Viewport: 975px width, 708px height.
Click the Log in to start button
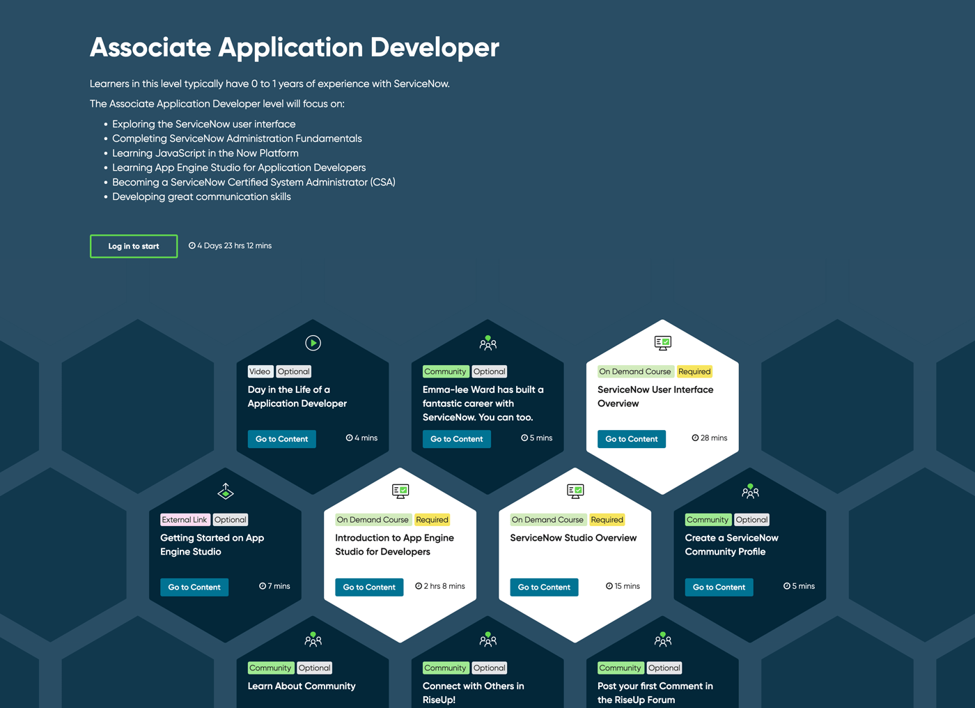134,246
